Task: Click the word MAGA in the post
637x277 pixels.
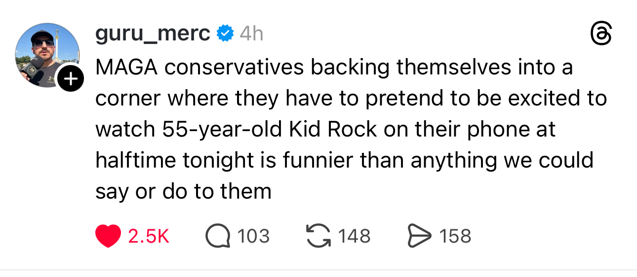Action: coord(125,68)
